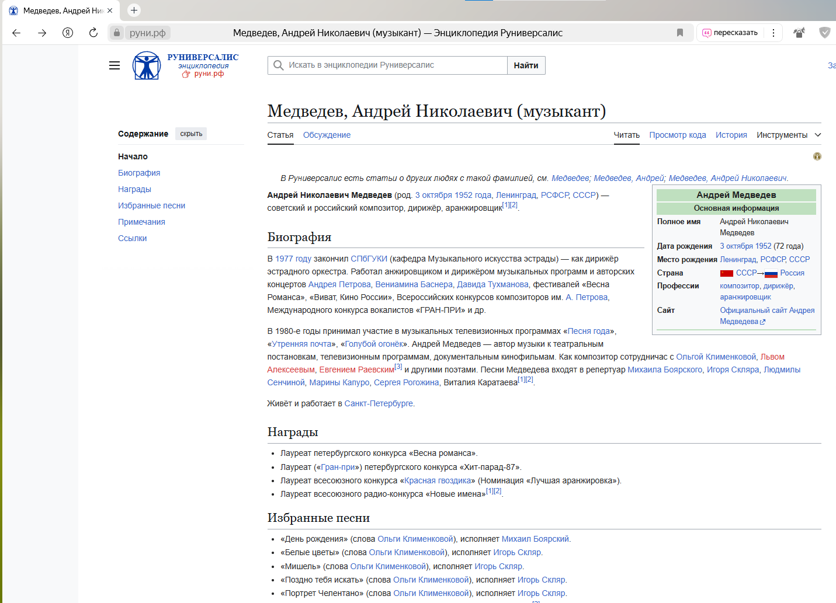This screenshot has width=836, height=603.
Task: Bookmark this page in address bar
Action: (680, 33)
